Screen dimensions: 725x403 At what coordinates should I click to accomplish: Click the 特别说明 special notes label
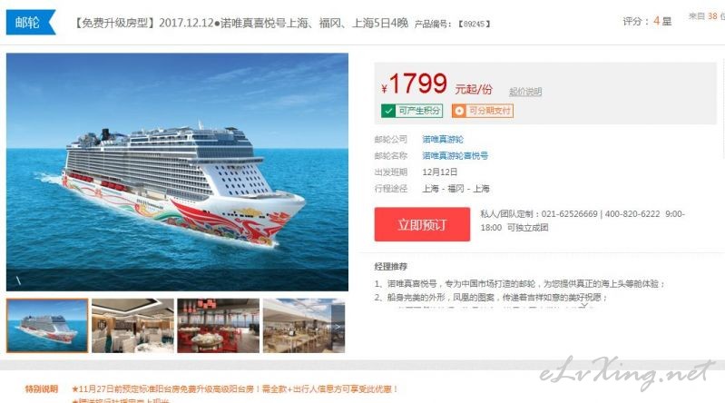pyautogui.click(x=42, y=388)
